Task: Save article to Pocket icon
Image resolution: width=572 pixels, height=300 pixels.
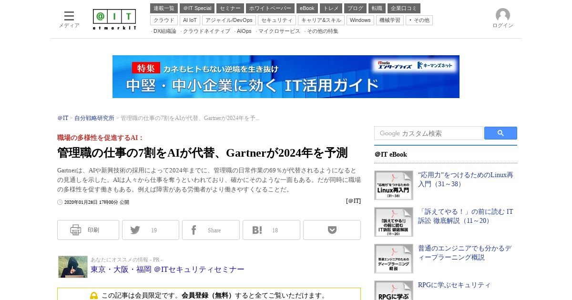Action: 332,230
